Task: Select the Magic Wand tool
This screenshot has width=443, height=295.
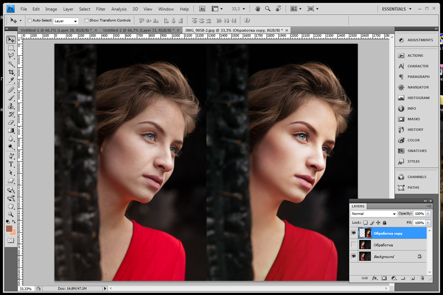Action: click(11, 64)
